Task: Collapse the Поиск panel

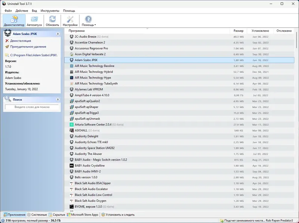Action: point(58,99)
